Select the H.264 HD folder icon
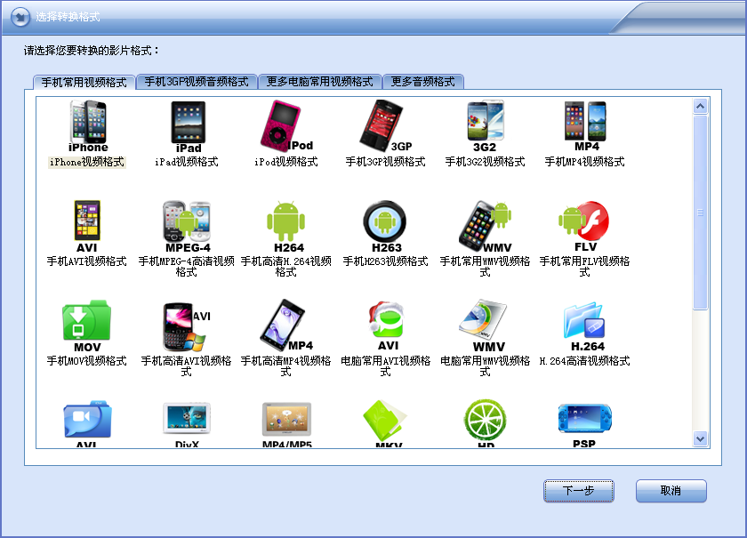747x538 pixels. [585, 326]
